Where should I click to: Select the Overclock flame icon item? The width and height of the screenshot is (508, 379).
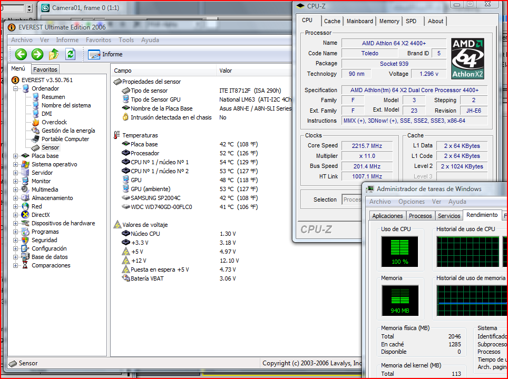[36, 122]
